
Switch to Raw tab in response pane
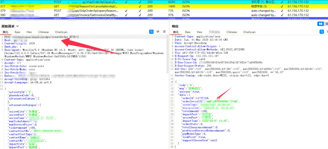tap(188, 32)
